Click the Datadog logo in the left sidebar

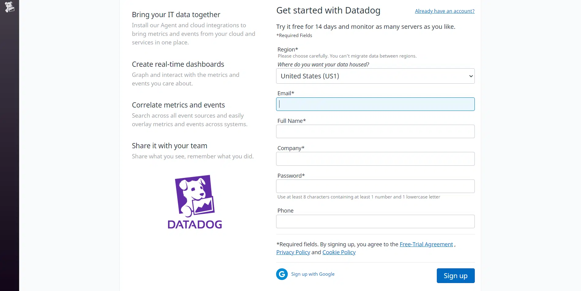point(9,7)
